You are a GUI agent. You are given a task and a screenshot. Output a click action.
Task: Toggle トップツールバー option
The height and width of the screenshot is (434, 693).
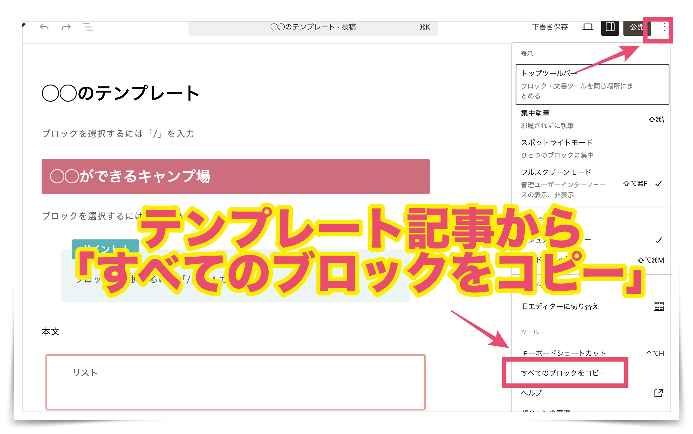pos(592,84)
